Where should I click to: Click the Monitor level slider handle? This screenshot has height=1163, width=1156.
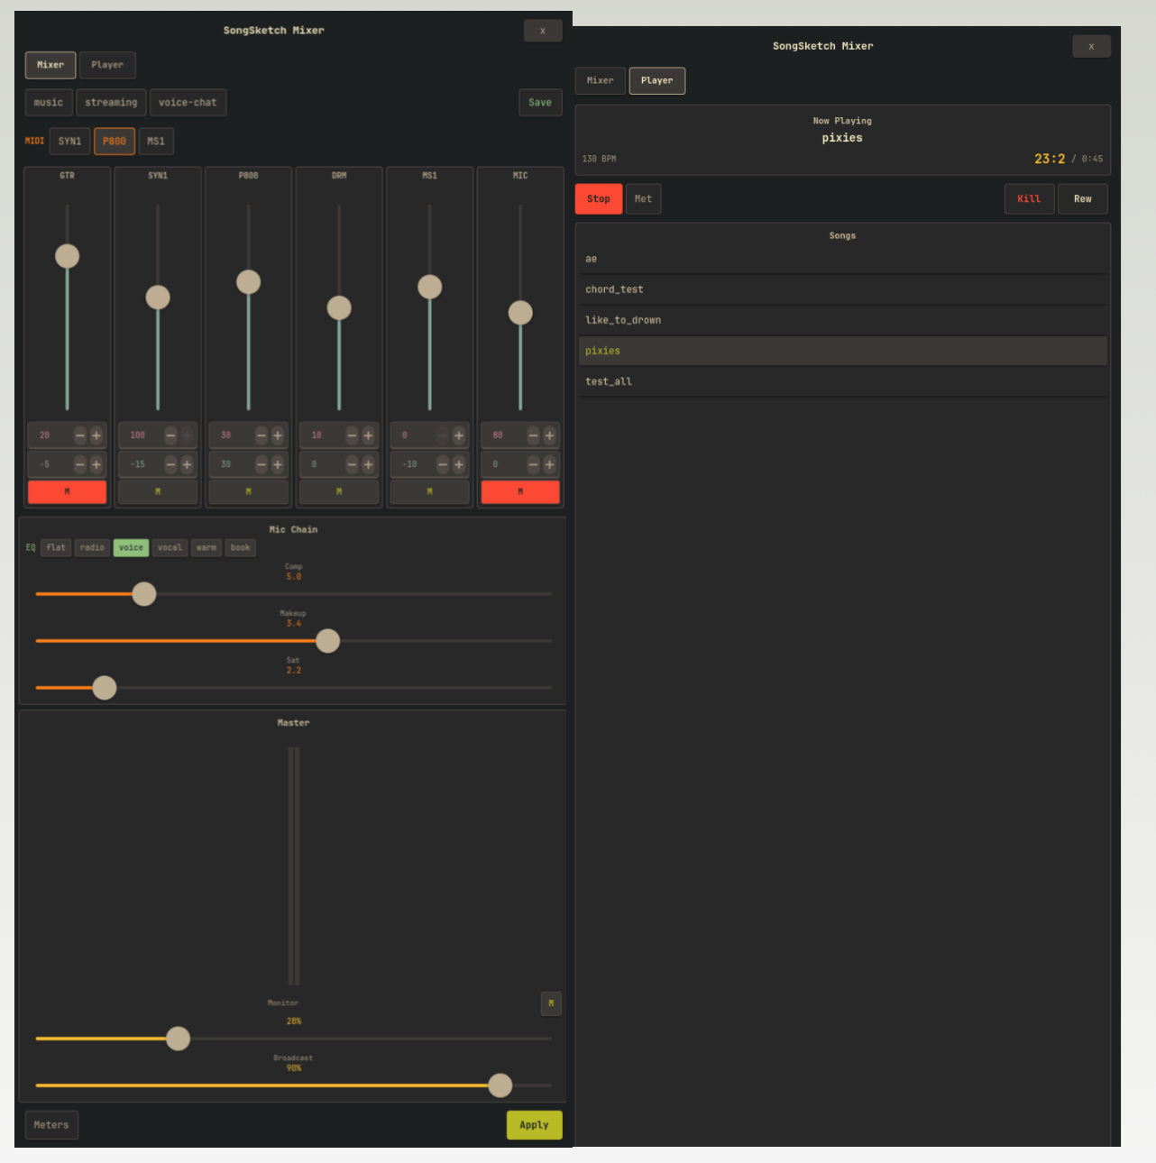tap(179, 1039)
